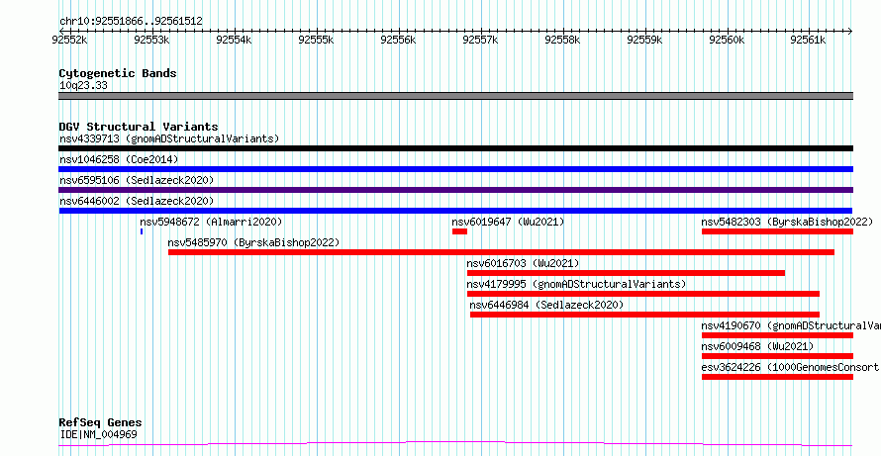Screen dimensions: 881x456
Task: Click the nsv5948672 (Almarri2020) label
Action: pos(211,222)
